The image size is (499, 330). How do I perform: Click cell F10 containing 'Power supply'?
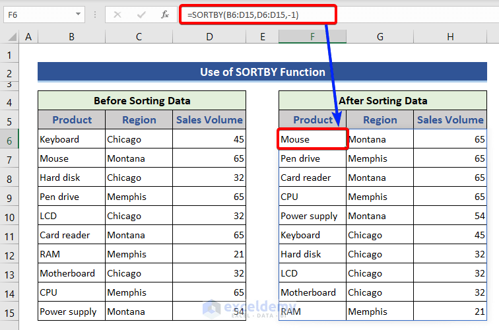coord(312,216)
